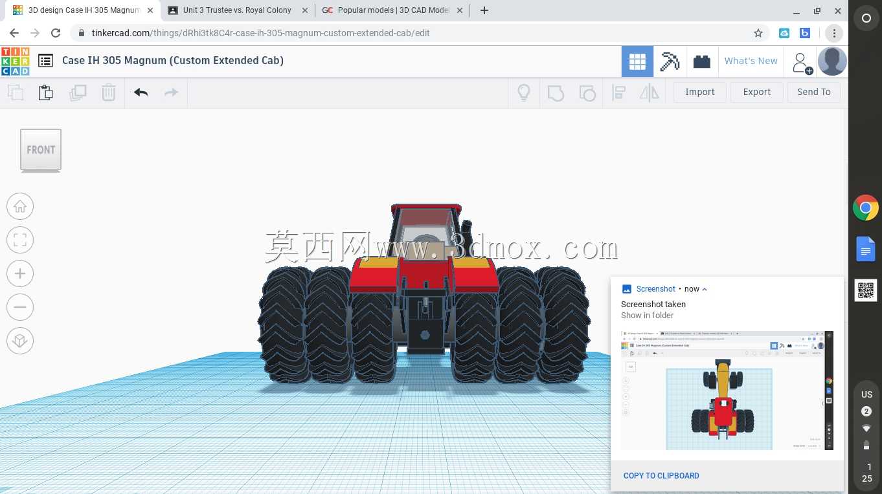Screen dimensions: 882x494
Task: Click Fit all in view icon
Action: 20,240
